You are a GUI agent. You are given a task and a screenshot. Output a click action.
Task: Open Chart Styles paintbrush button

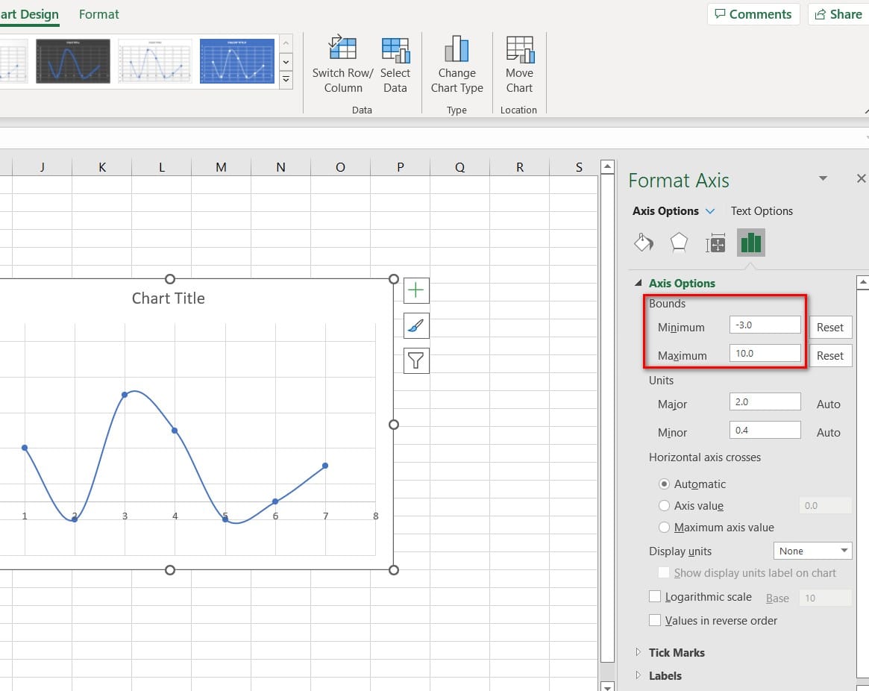(416, 326)
